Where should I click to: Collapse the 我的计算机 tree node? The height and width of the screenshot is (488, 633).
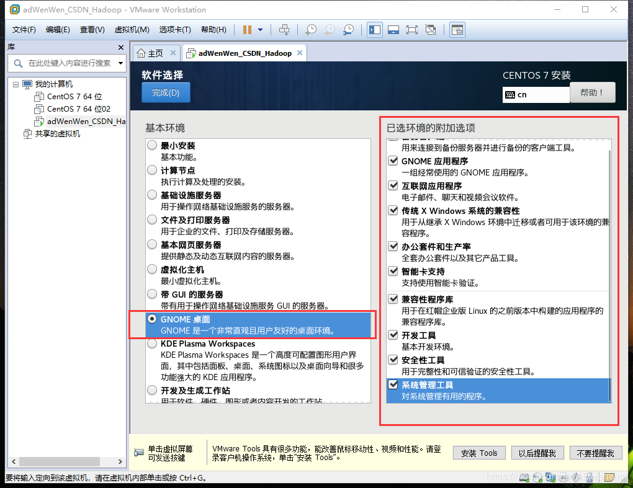[x=16, y=85]
